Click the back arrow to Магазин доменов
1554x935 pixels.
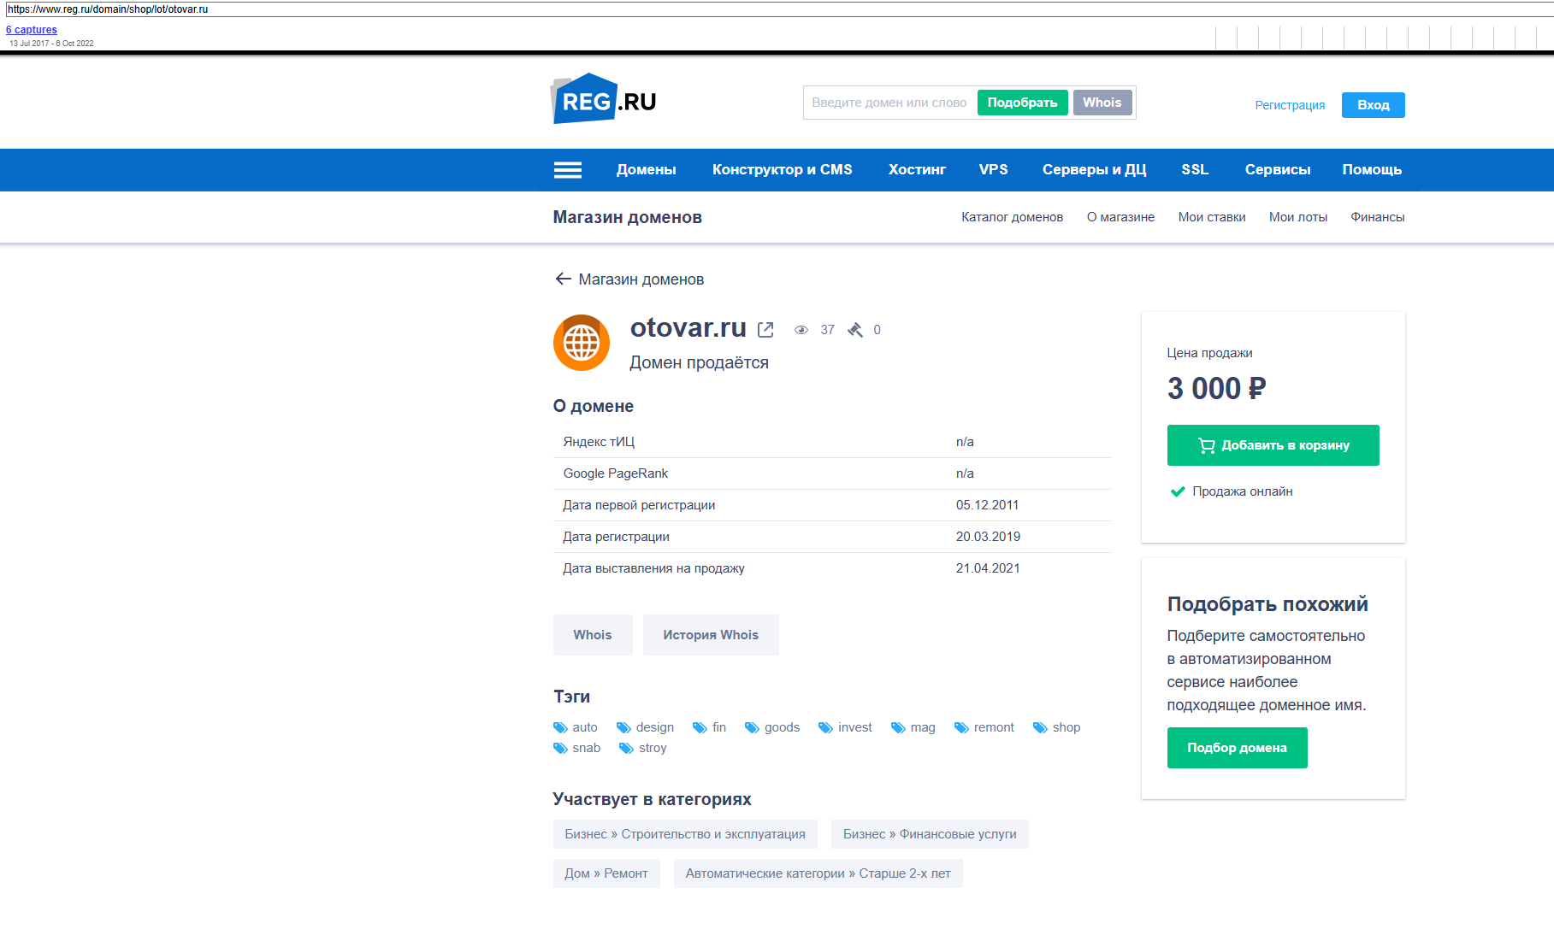click(563, 279)
